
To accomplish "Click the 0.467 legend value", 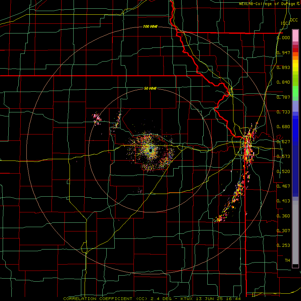I will (283, 186).
